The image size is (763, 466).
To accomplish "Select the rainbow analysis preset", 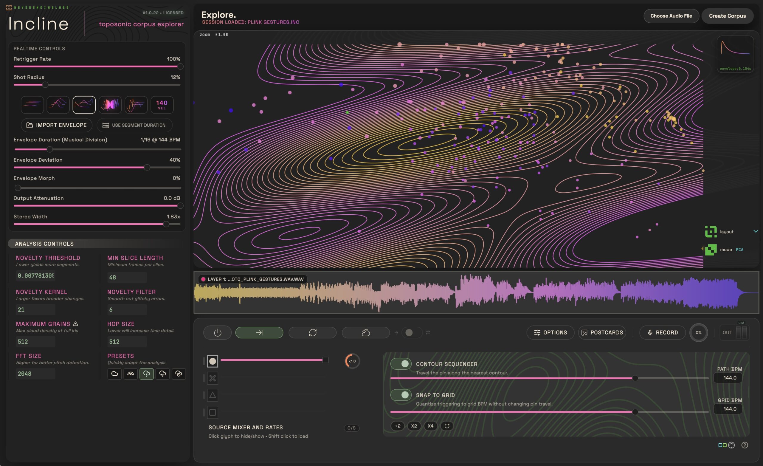I will [131, 374].
